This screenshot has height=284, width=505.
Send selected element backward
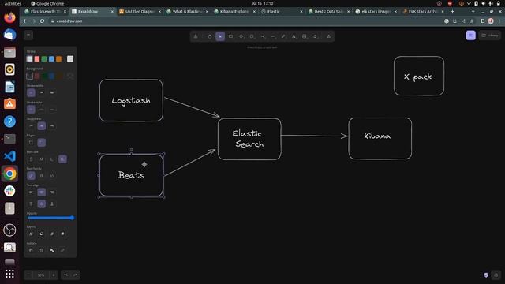tap(42, 234)
